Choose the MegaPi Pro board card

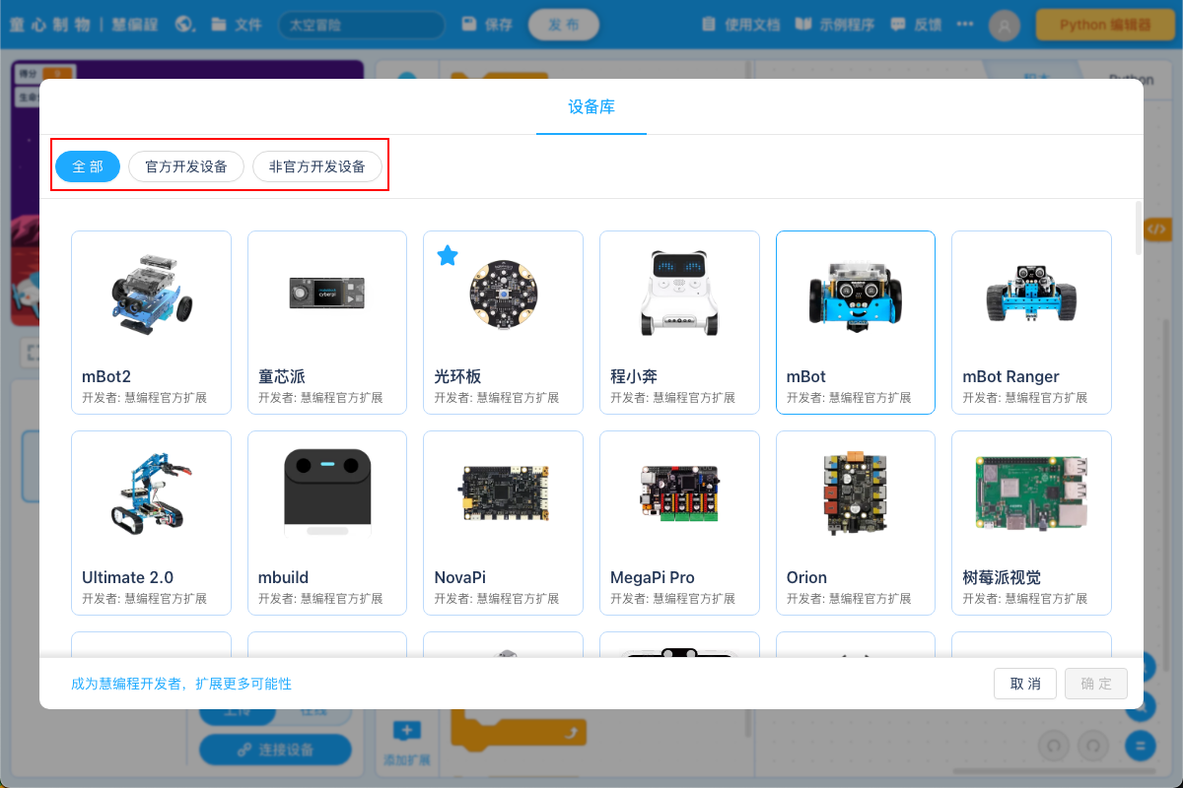point(679,523)
